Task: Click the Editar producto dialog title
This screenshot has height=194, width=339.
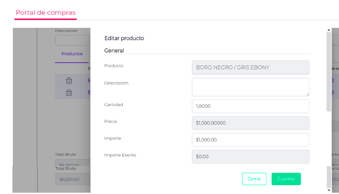Action: [124, 38]
